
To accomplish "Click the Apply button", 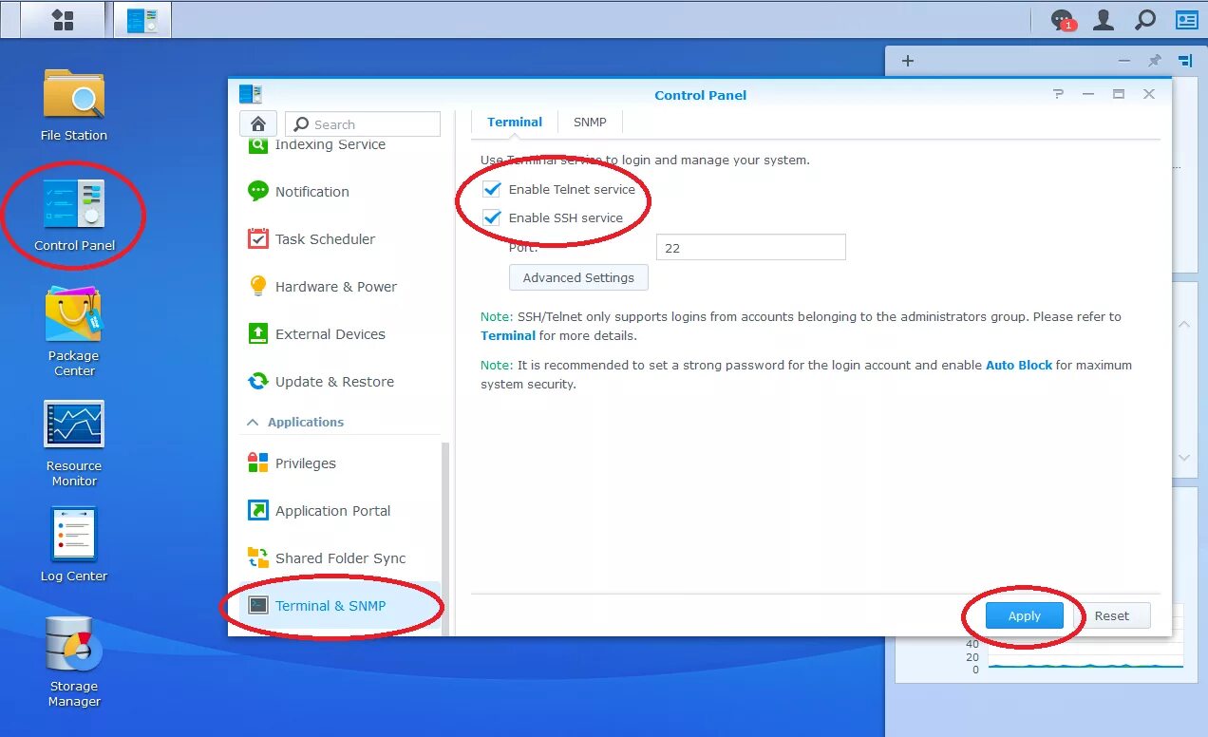I will point(1024,615).
